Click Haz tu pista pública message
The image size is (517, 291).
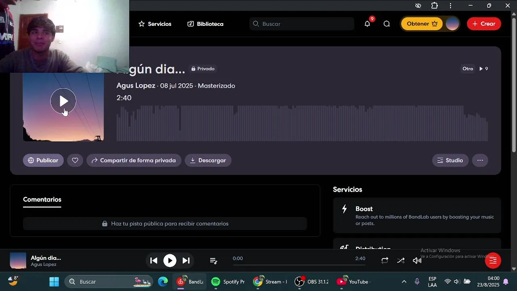[165, 224]
